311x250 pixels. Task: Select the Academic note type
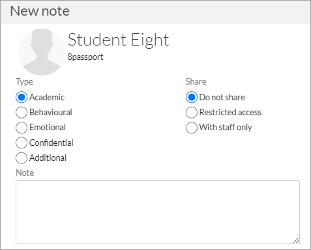click(x=22, y=97)
